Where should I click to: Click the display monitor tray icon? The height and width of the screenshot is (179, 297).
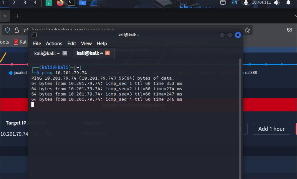click(x=223, y=3)
